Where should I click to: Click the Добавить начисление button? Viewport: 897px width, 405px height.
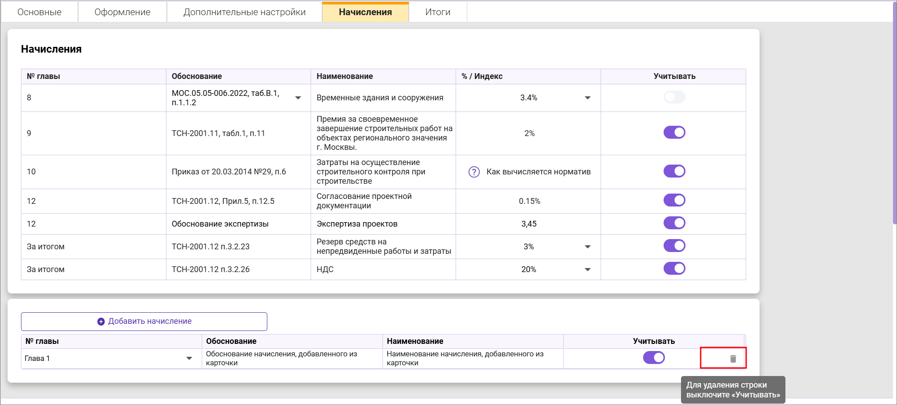tap(144, 321)
